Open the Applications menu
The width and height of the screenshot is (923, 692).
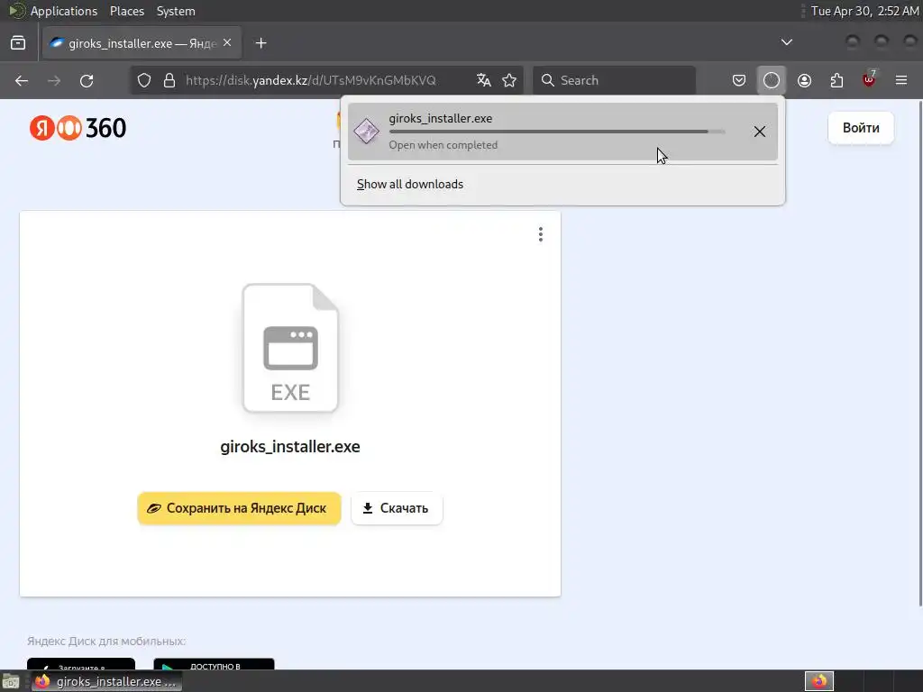coord(64,11)
